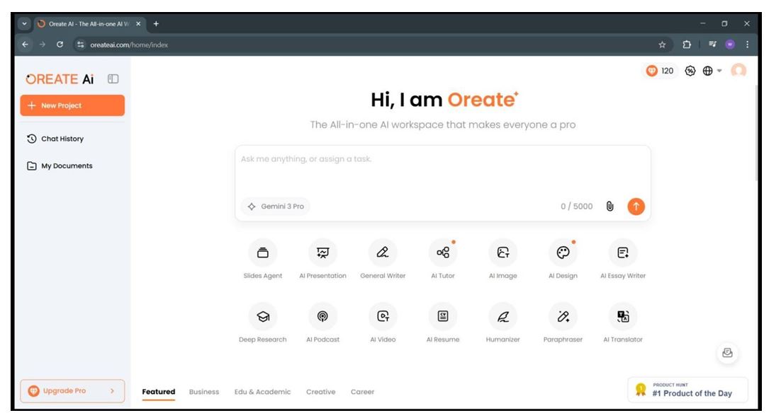The height and width of the screenshot is (413, 781).
Task: Open the Gemini 3 Pro model selector
Action: point(276,206)
